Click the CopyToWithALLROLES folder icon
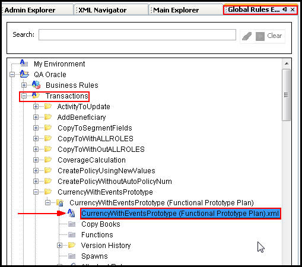 tap(48, 138)
